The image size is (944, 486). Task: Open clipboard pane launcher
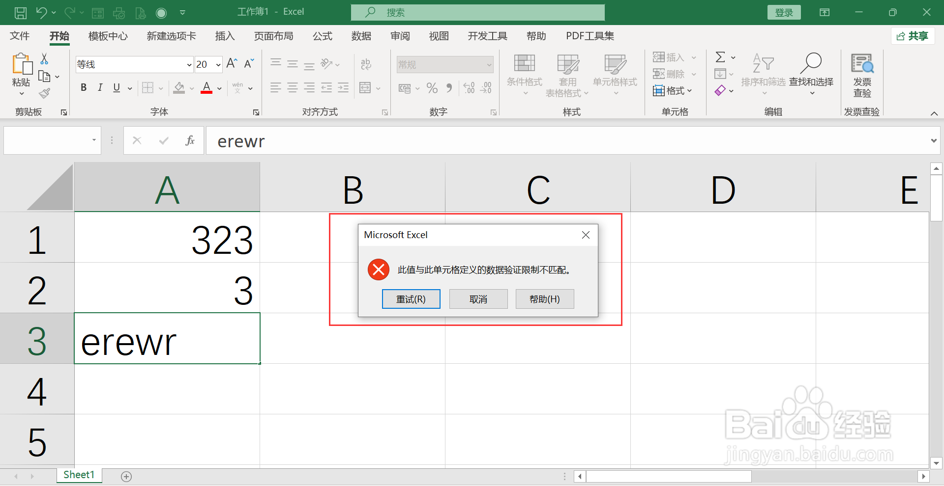click(64, 112)
